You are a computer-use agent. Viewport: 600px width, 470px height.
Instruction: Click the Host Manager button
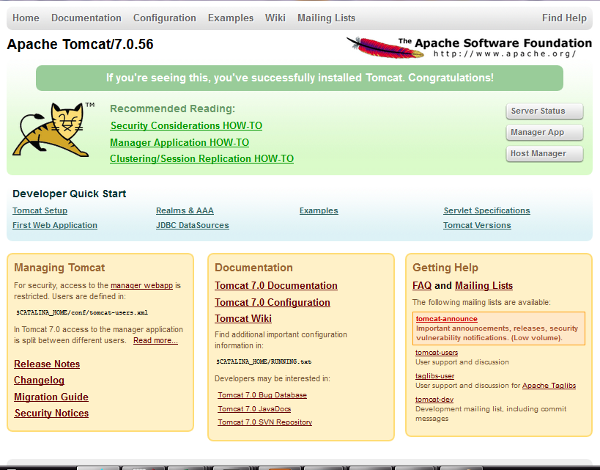pos(544,153)
